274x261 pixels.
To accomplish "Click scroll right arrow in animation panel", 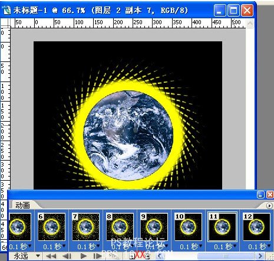I will click(x=260, y=256).
